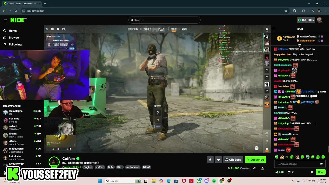Toggle stream notification bell
Viewport: 329px width, 185px height.
point(210,160)
